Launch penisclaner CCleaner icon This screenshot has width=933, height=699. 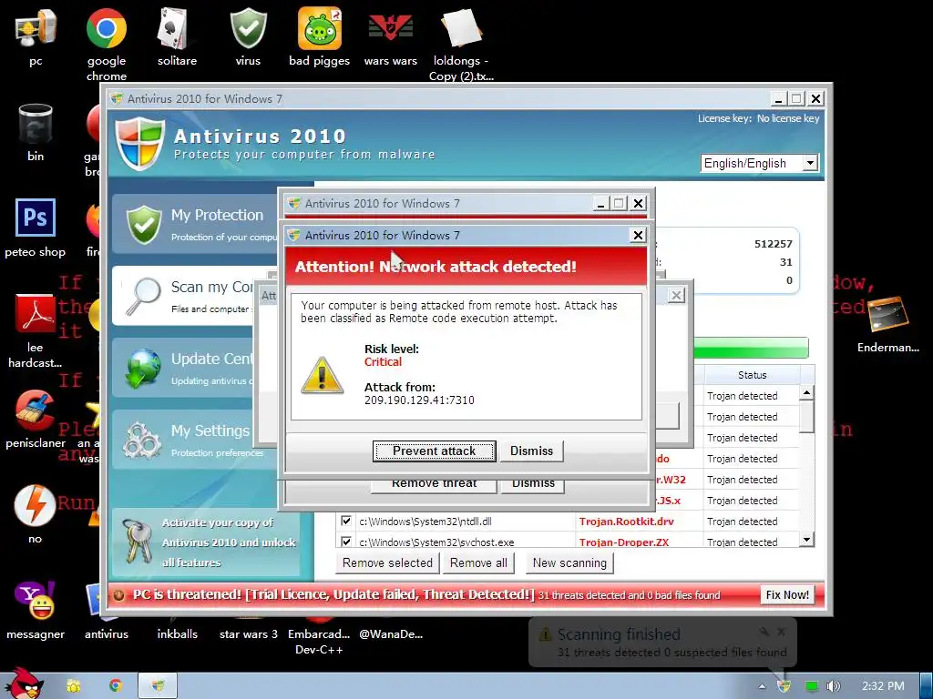tap(36, 419)
